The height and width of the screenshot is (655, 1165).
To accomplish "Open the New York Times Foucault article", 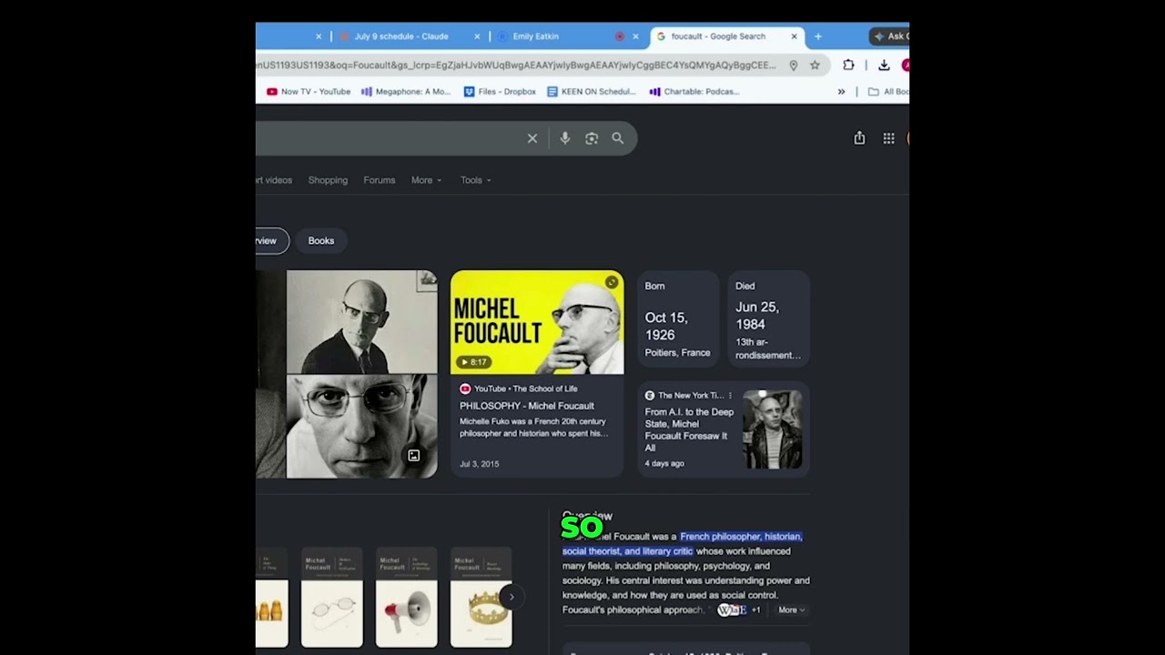I will [x=689, y=429].
